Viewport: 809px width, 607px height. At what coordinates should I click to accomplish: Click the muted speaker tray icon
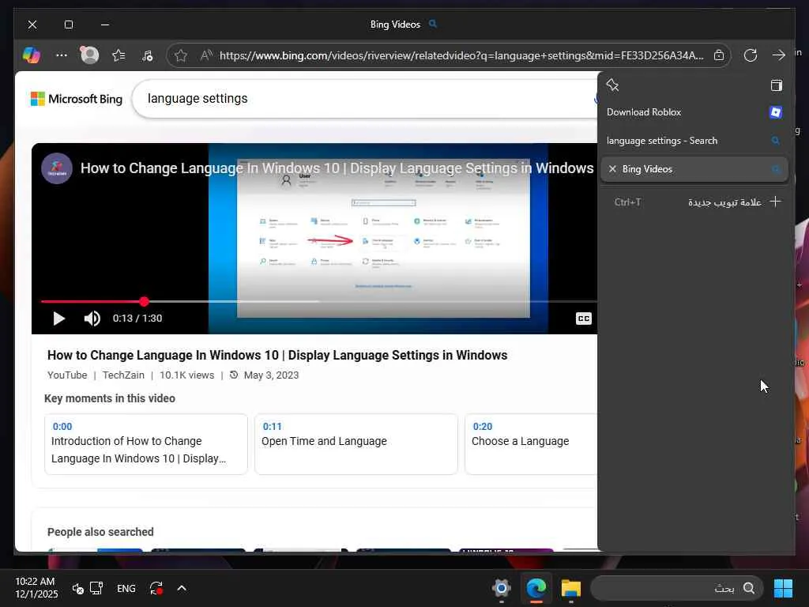point(78,588)
